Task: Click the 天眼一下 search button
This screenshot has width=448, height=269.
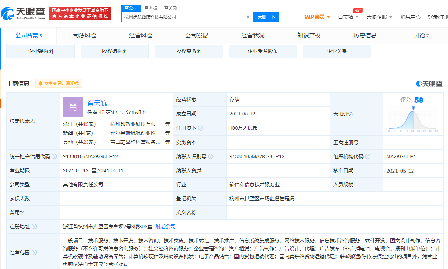Action: (266, 17)
